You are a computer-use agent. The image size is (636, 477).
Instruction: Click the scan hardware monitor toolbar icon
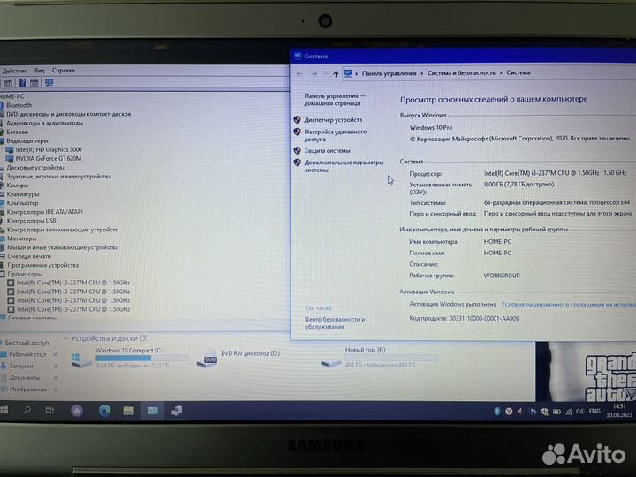[x=49, y=82]
